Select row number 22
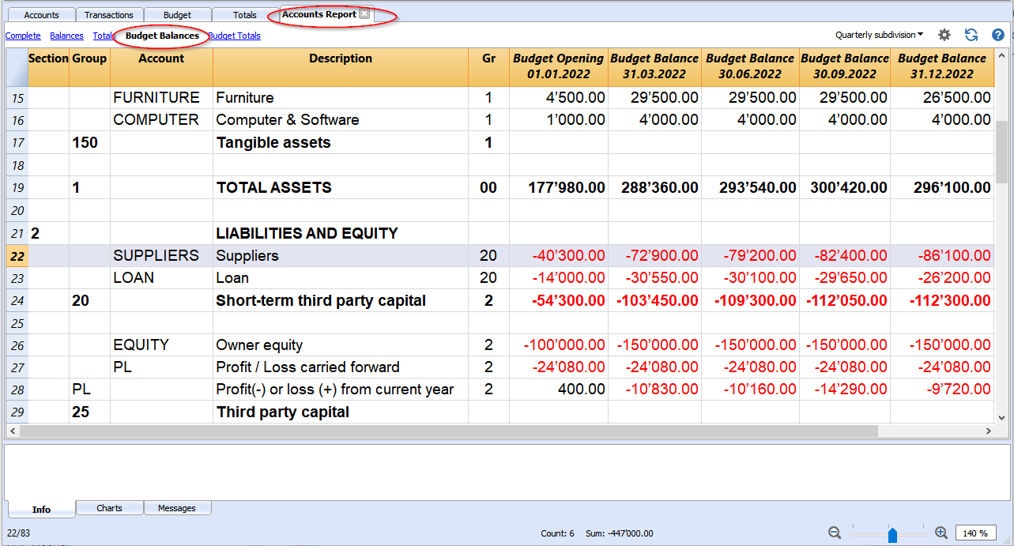 (x=17, y=256)
